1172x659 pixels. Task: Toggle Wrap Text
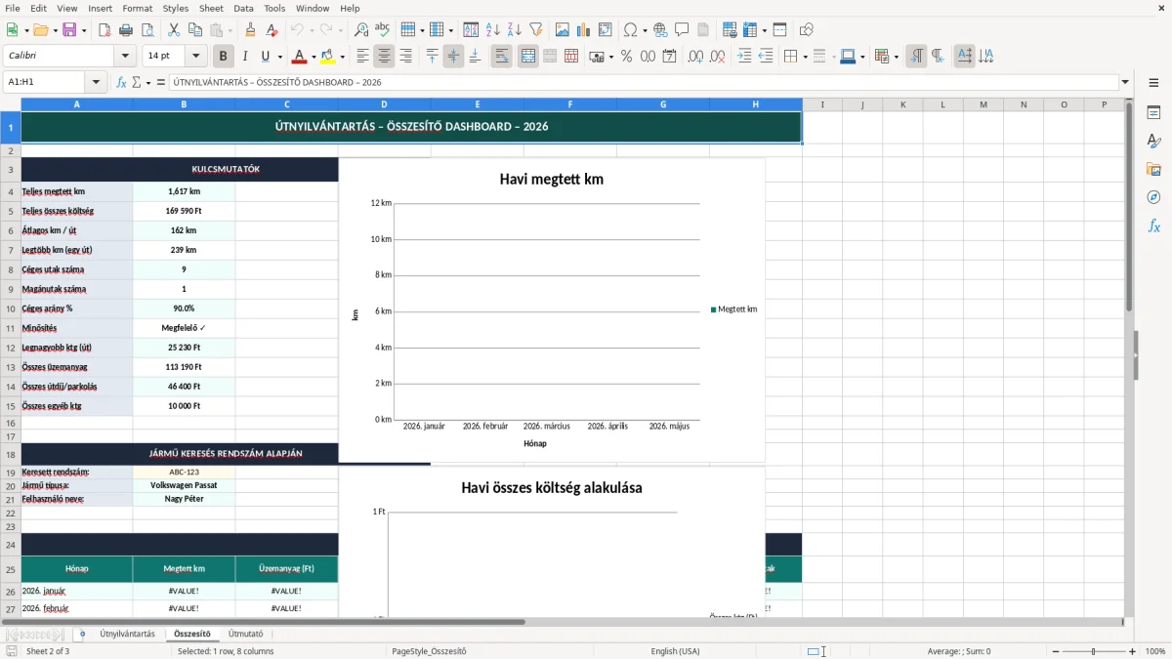502,57
